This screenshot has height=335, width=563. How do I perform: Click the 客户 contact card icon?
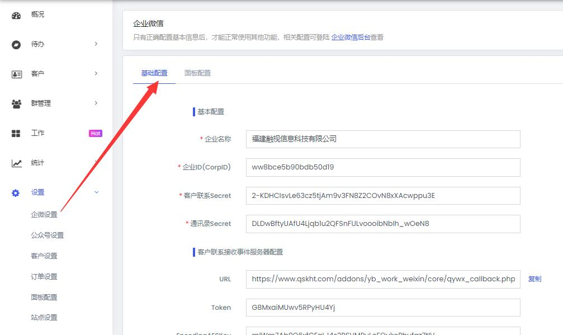(x=17, y=74)
